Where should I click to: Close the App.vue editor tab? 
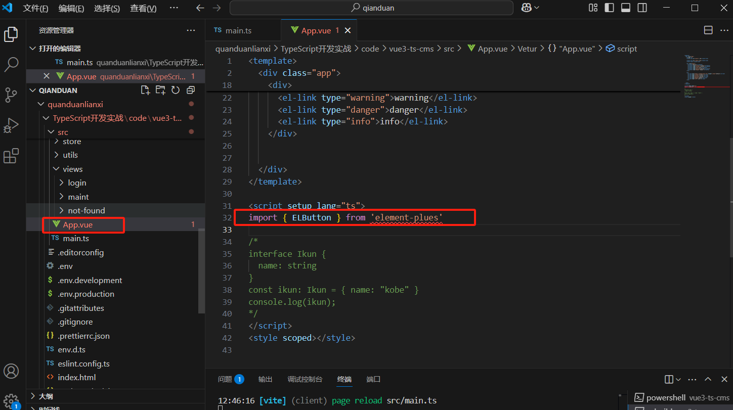(348, 30)
